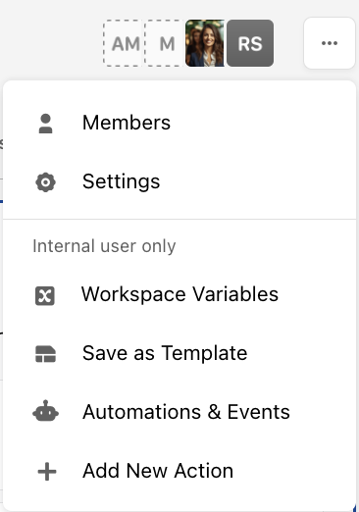Choose Workspace Variables from the menu
The image size is (359, 512).
tap(179, 294)
